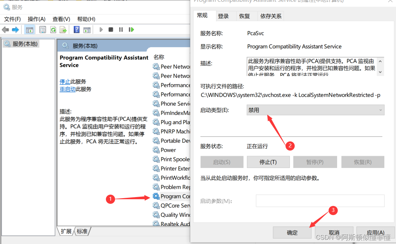Switch to the 依存关系 tab
This screenshot has height=244, width=396.
271,16
